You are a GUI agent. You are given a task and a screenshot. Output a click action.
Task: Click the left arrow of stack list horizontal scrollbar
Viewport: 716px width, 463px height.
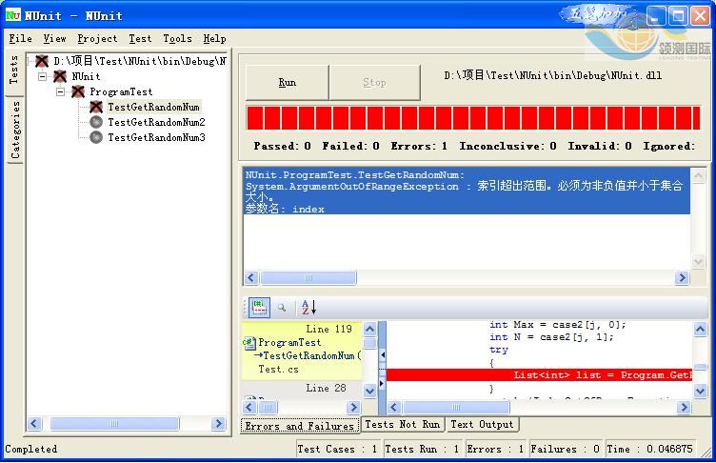pyautogui.click(x=249, y=407)
